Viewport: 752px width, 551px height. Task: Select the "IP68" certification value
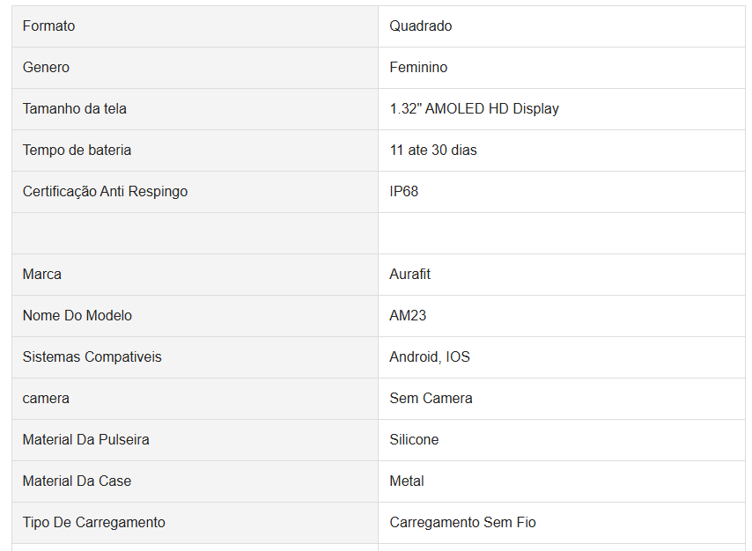pos(404,192)
